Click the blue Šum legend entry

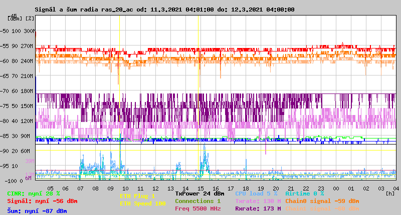(x=37, y=211)
